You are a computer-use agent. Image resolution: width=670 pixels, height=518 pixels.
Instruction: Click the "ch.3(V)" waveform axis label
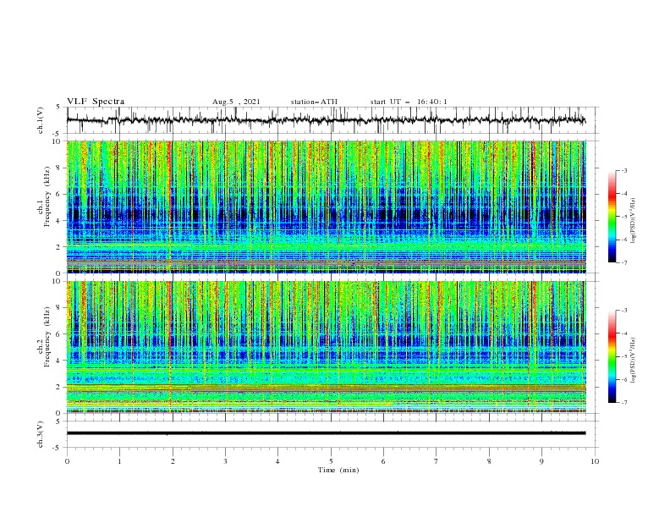41,434
